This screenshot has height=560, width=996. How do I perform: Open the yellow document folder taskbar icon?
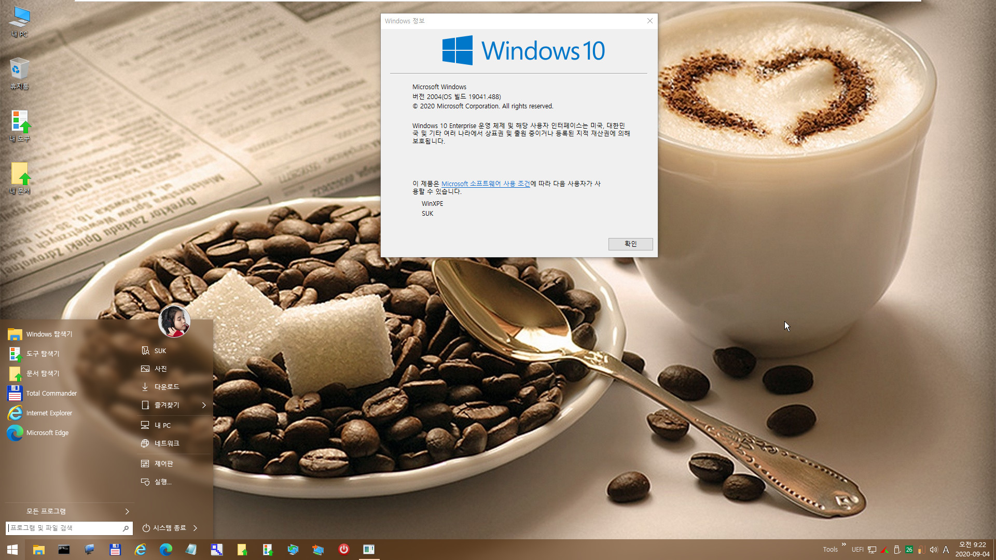(242, 550)
